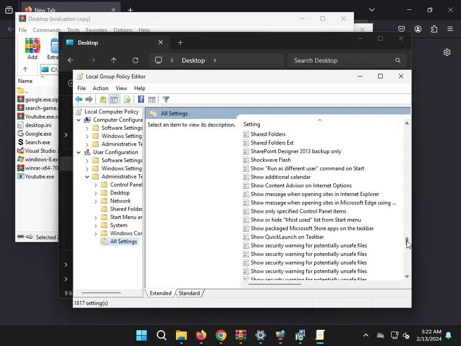461x346 pixels.
Task: Toggle Show/Hide Console Tree toolbar icon
Action: click(x=114, y=100)
